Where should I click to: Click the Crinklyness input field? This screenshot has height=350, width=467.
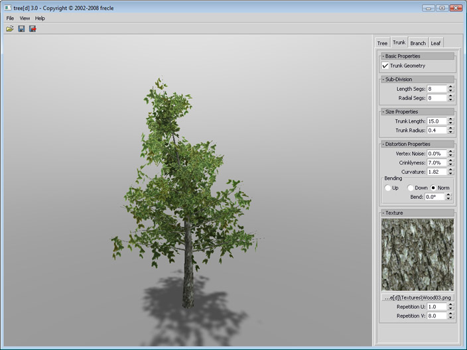click(x=437, y=162)
